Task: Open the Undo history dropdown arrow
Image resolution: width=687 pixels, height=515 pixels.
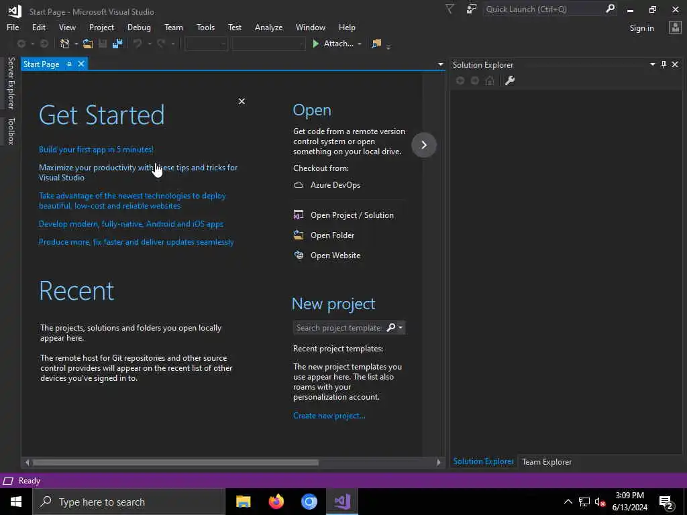Action: (x=150, y=44)
